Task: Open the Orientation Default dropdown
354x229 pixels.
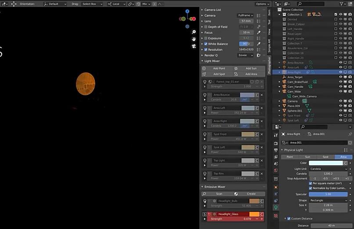Action: pyautogui.click(x=55, y=4)
